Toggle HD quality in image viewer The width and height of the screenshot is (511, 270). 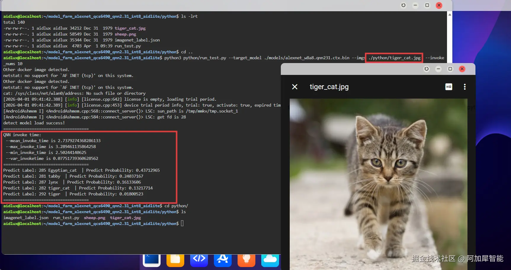coord(449,87)
